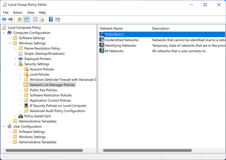Click the All Networks row icon
The image size is (226, 160).
102,51
